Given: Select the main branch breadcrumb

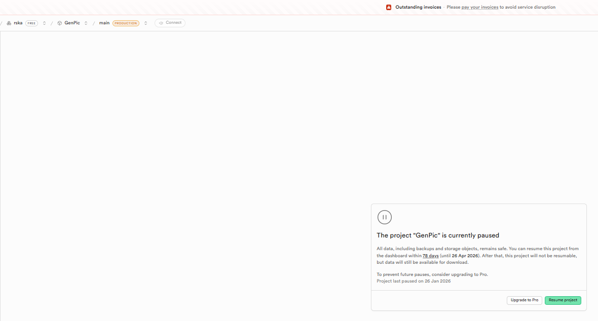Looking at the screenshot, I should [x=104, y=23].
